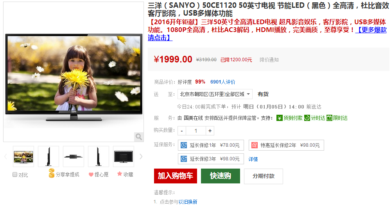Click the blue icon beside 延长保修3年

[184, 159]
